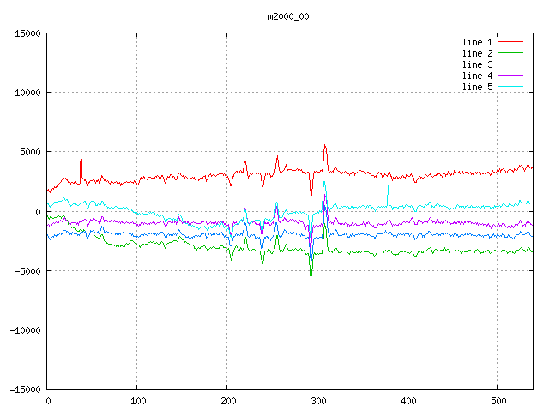549x412 pixels.
Task: Click the -15000 y-axis tick label
Action: point(25,390)
